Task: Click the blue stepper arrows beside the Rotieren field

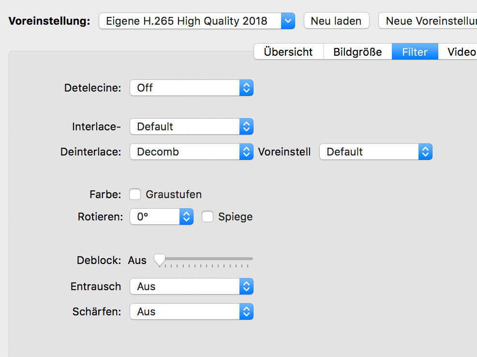Action: pos(186,217)
